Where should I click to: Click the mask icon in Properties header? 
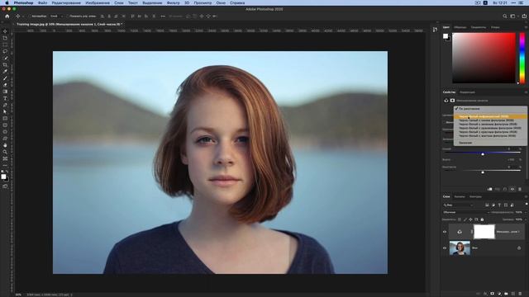click(x=452, y=101)
